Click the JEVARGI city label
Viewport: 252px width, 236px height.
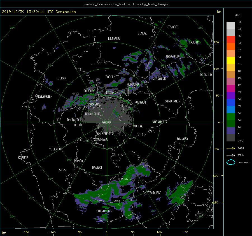pyautogui.click(x=173, y=27)
